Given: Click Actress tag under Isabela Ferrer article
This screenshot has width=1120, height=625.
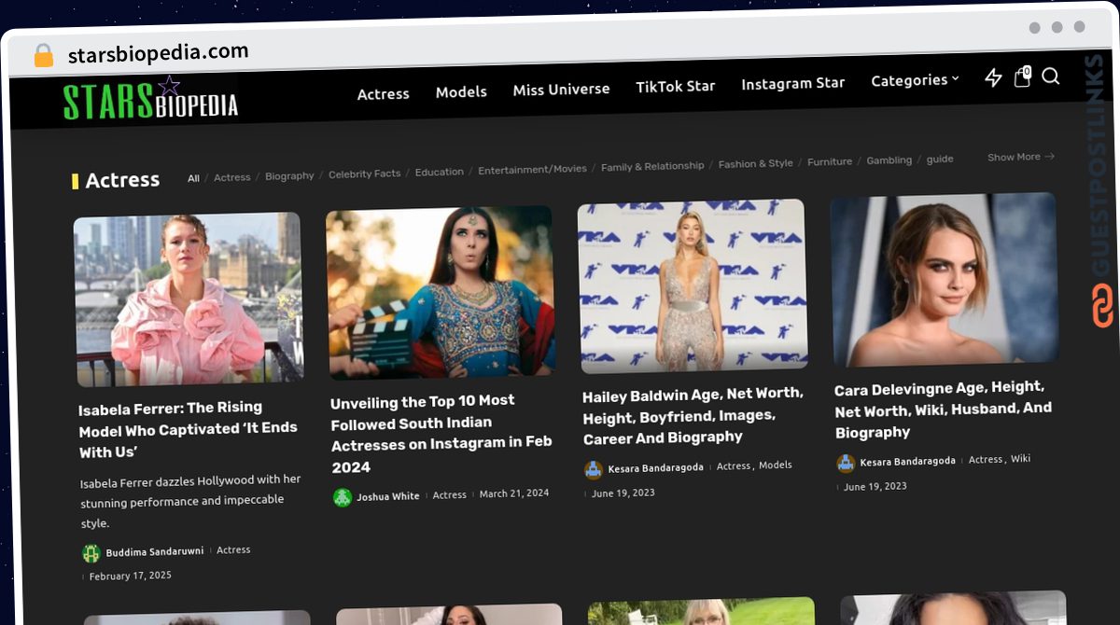Looking at the screenshot, I should (233, 549).
